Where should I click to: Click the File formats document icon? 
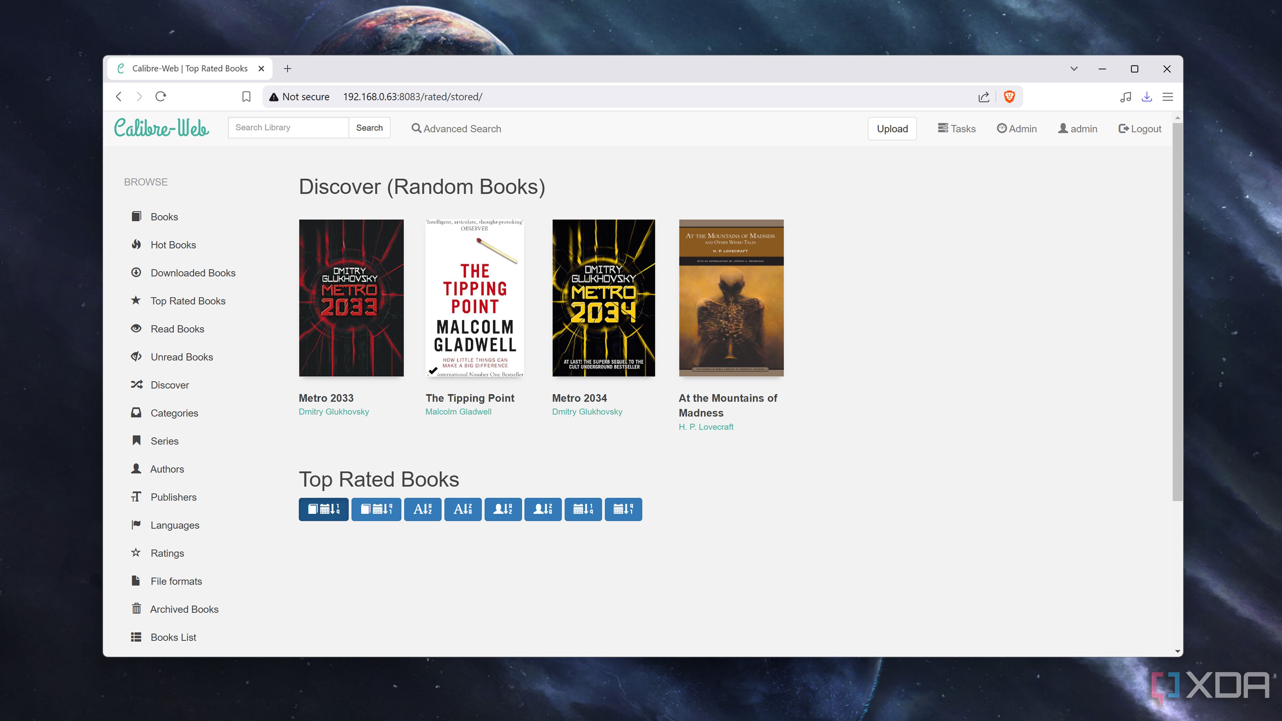(136, 581)
